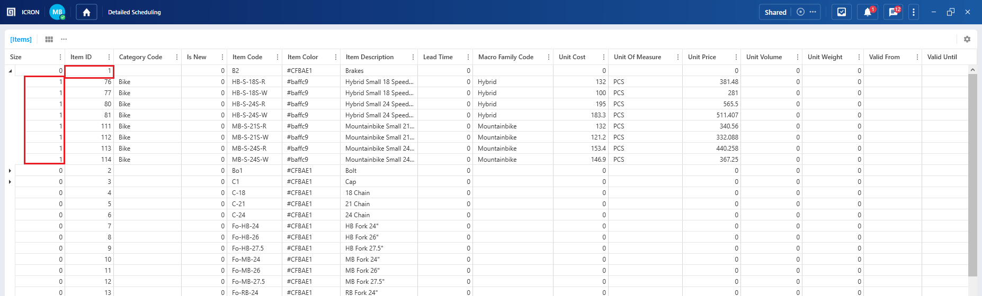The image size is (982, 296).
Task: Open the notifications bell
Action: click(868, 12)
